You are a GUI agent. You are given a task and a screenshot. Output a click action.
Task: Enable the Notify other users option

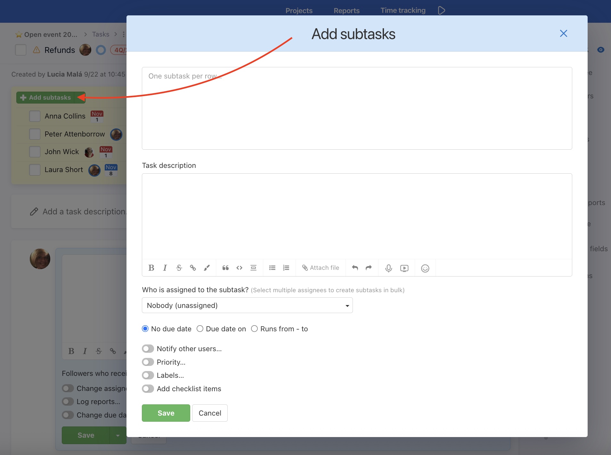click(x=147, y=348)
